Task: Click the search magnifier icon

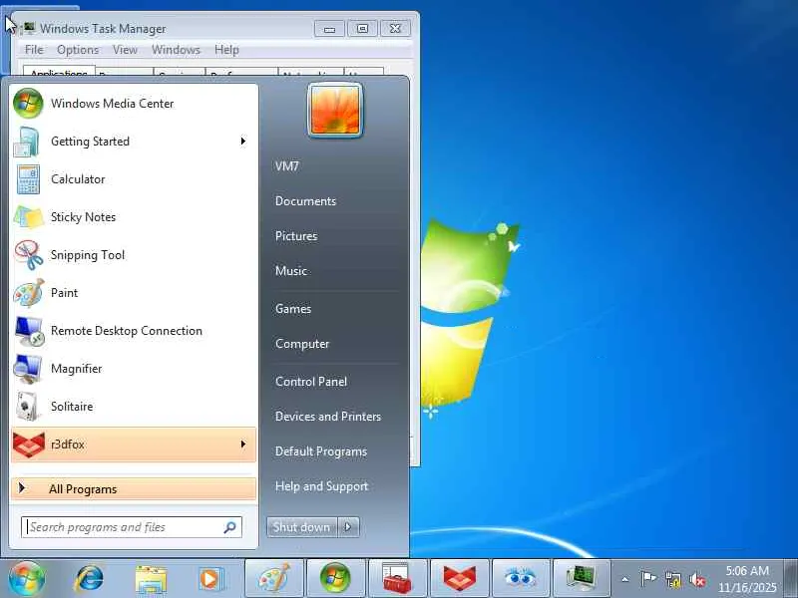Action: [230, 527]
